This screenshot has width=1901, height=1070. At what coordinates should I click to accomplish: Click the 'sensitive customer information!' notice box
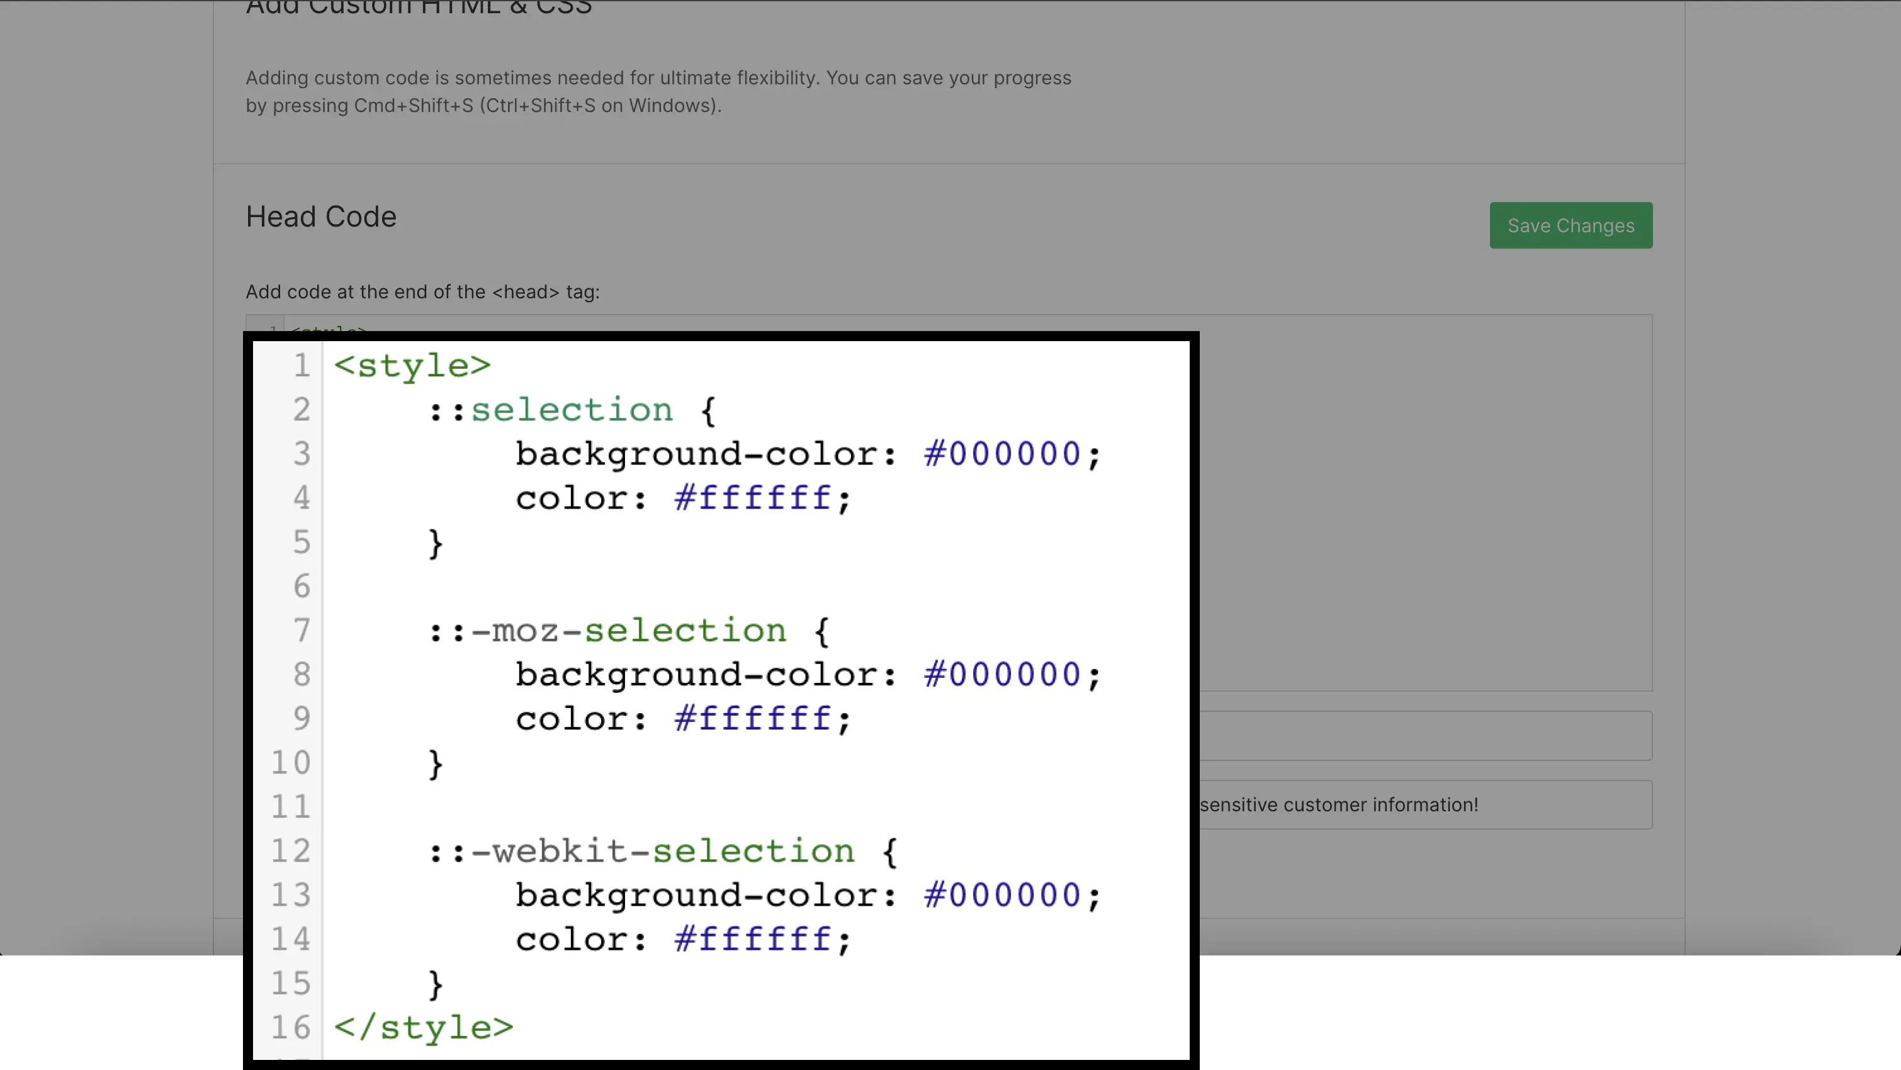[x=1425, y=804]
